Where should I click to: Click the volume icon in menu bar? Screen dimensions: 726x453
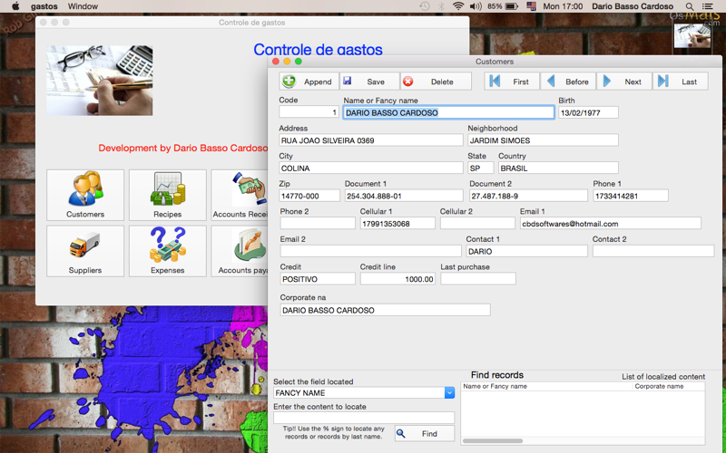pyautogui.click(x=476, y=6)
